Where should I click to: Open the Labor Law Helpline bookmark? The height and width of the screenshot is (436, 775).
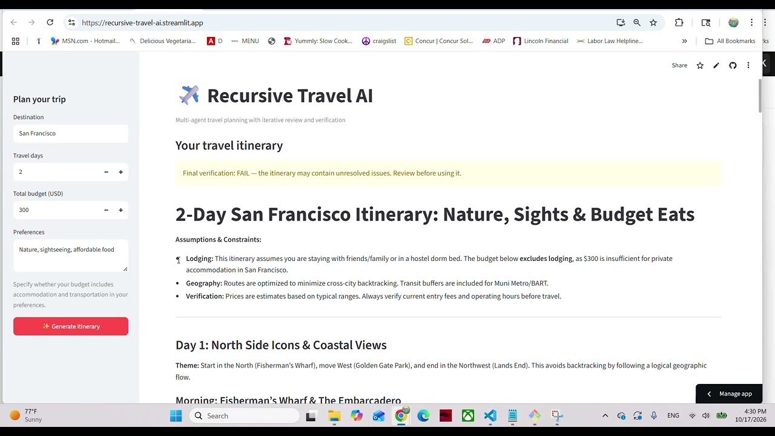click(x=610, y=41)
